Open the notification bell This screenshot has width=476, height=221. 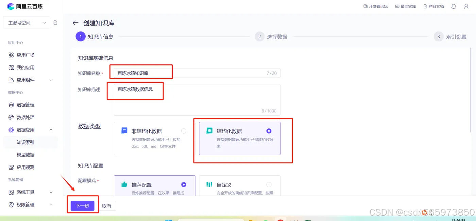click(x=454, y=6)
